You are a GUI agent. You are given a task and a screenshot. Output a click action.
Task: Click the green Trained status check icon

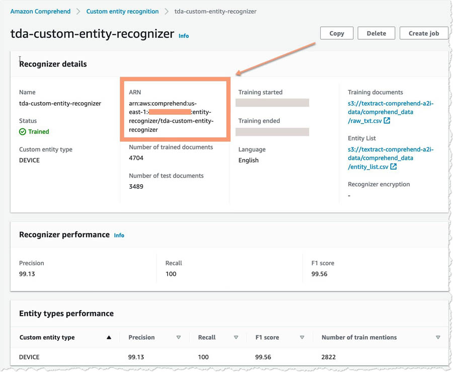(x=23, y=132)
